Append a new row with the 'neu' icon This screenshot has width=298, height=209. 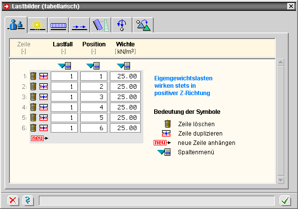(39, 139)
